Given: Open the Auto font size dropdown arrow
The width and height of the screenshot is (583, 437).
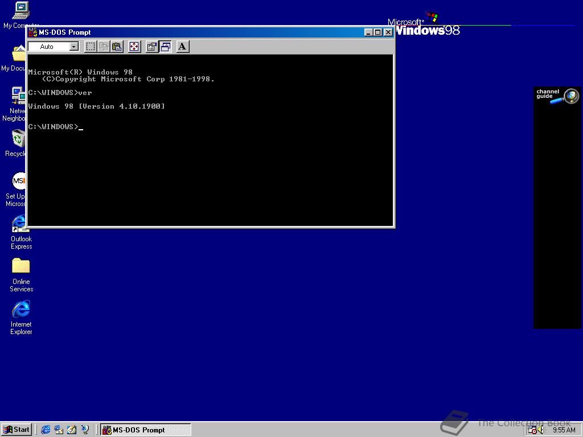Looking at the screenshot, I should pyautogui.click(x=74, y=47).
